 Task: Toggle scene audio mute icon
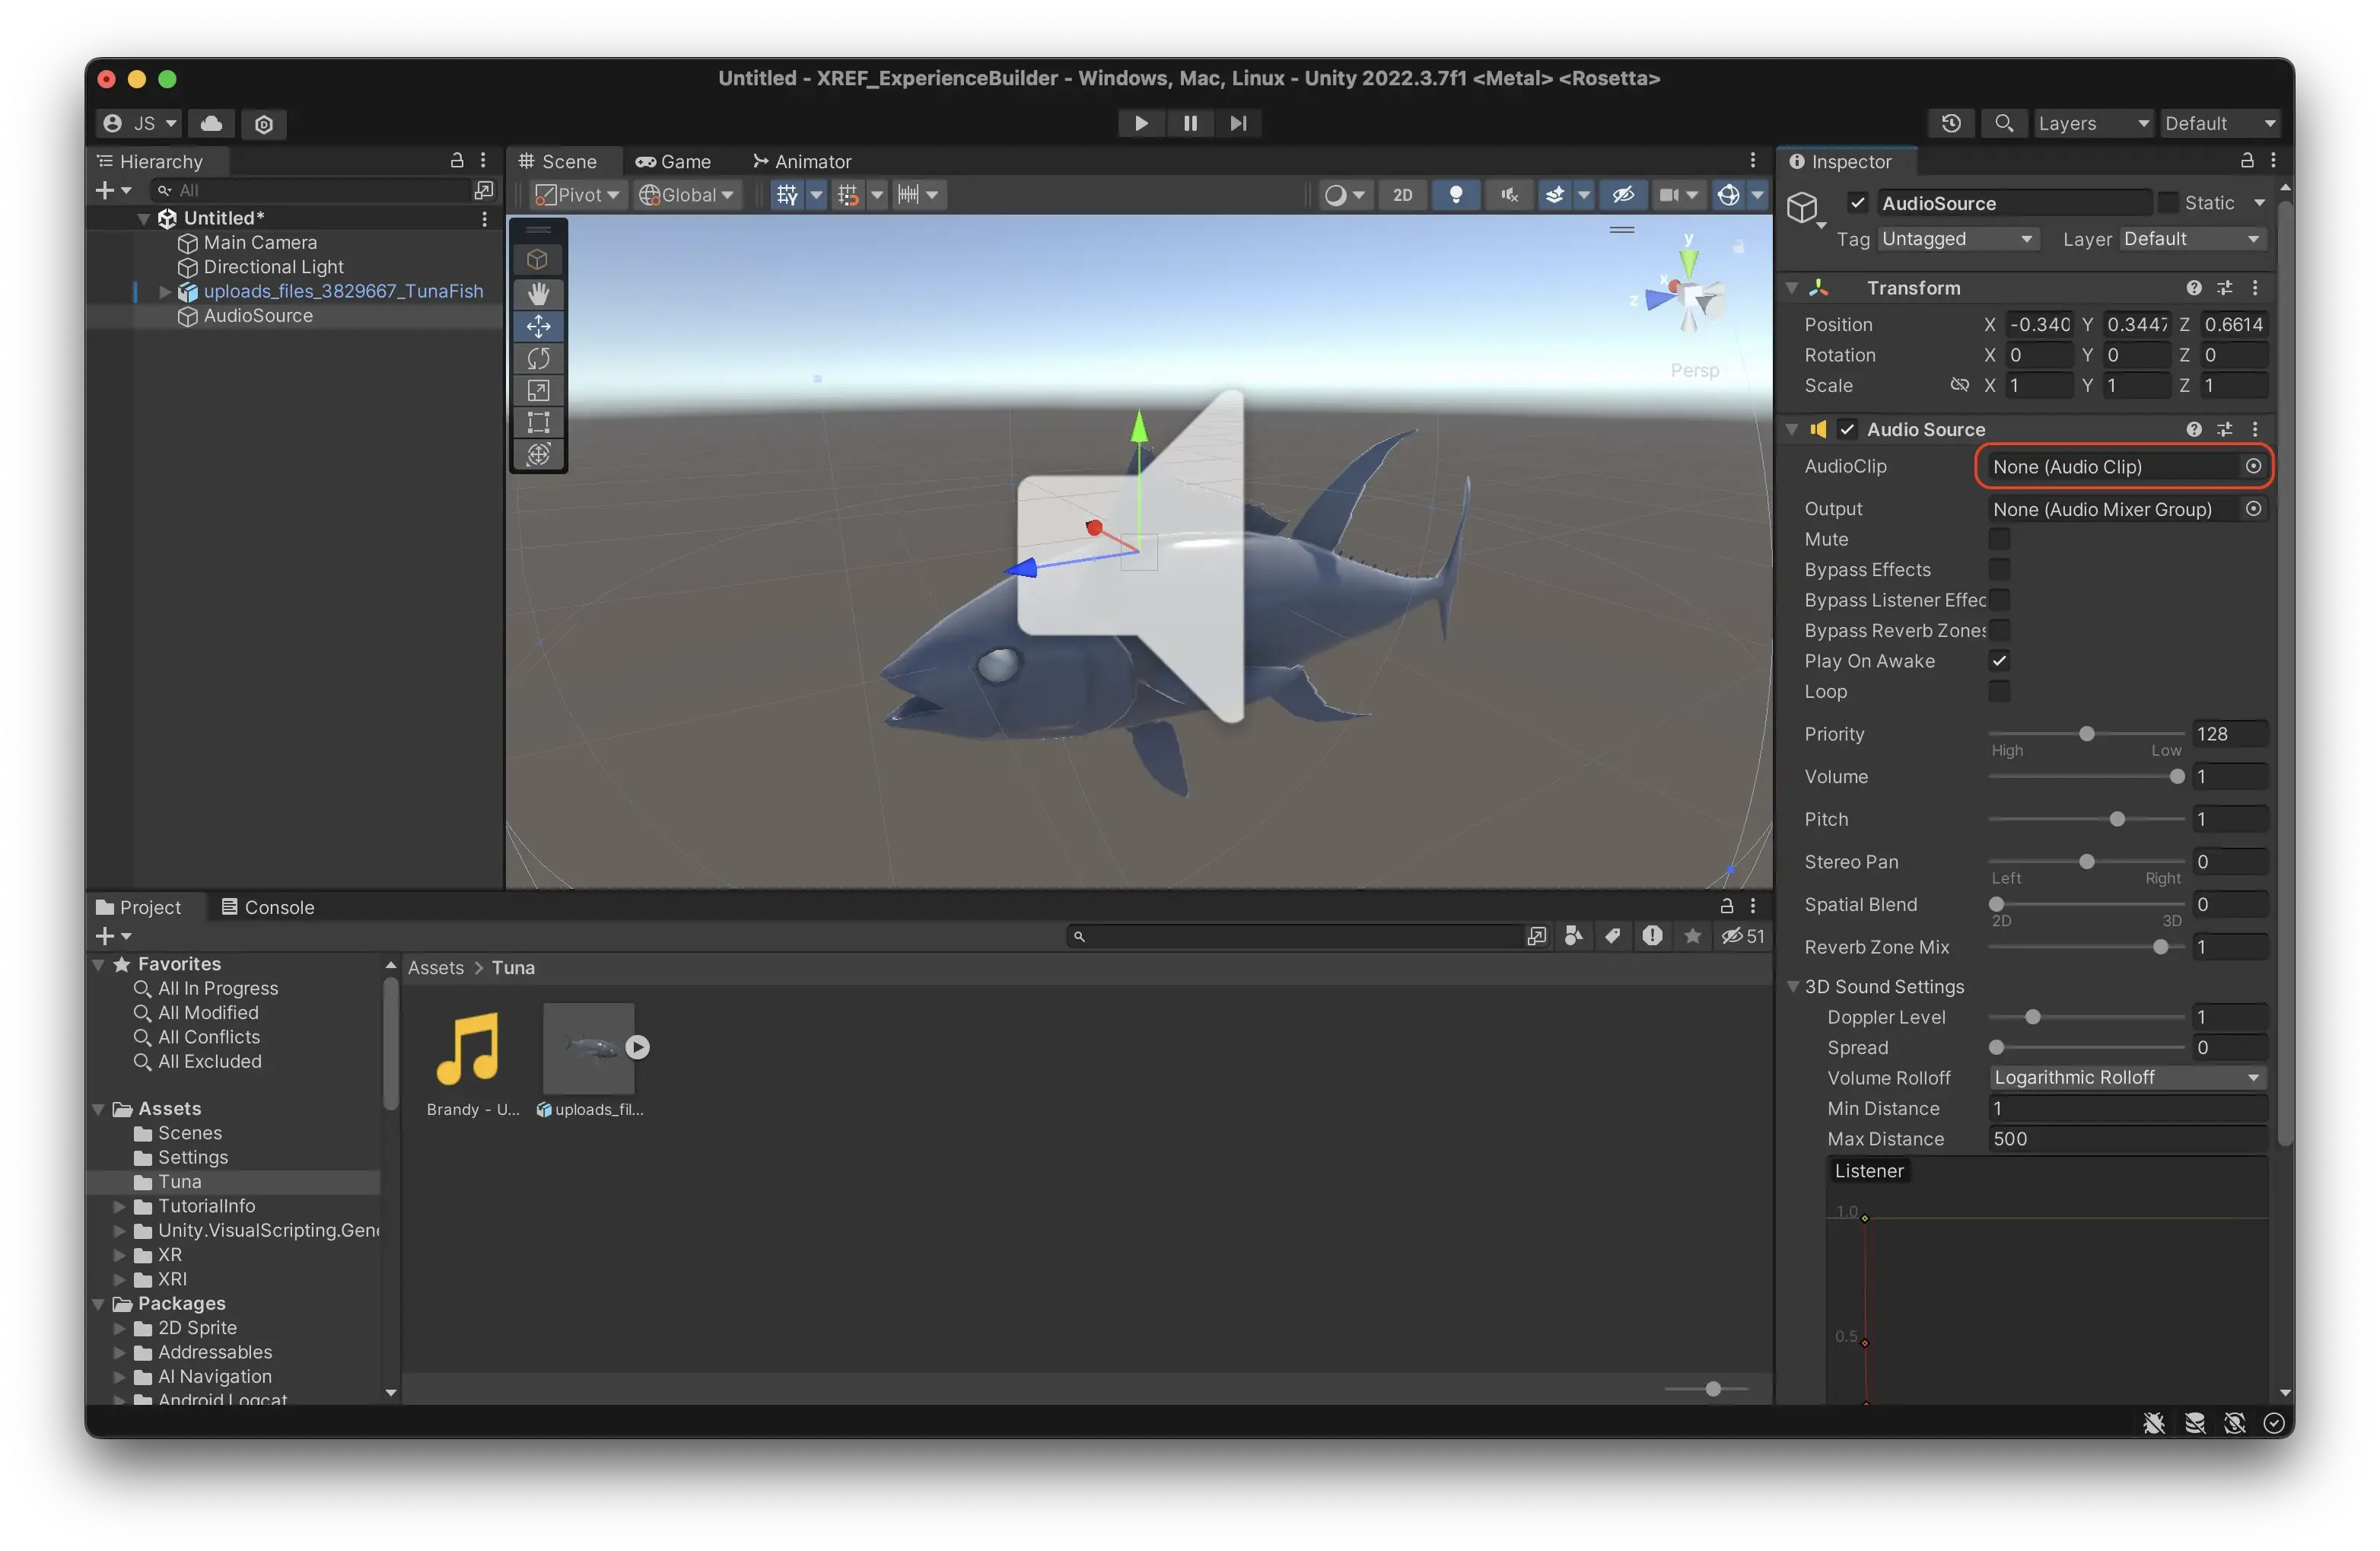1509,195
